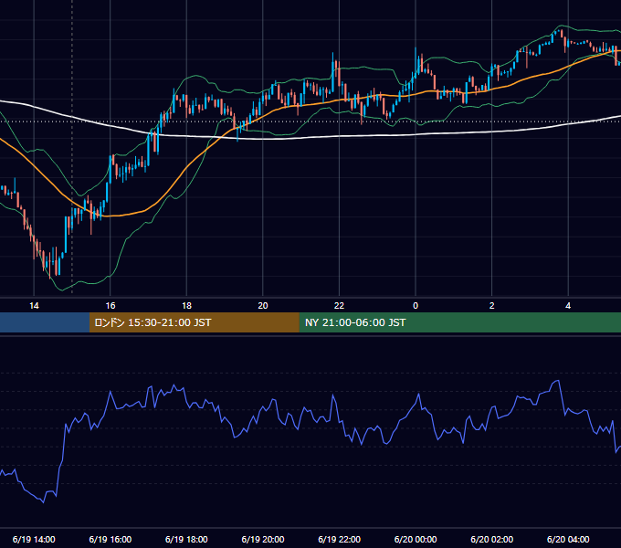Click the upper chart time label 20
This screenshot has height=548, width=621.
(x=263, y=306)
